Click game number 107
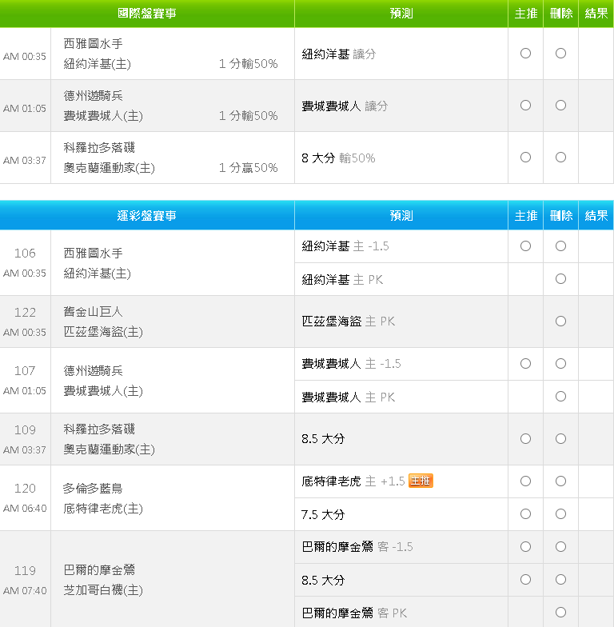614x627 pixels. point(25,371)
